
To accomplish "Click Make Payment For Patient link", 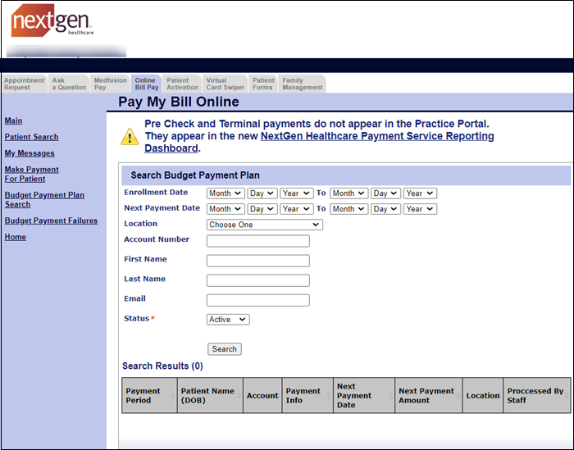I will click(31, 174).
